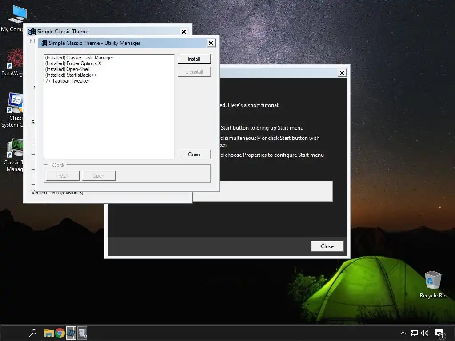455x341 pixels.
Task: Click the T-Clock Open button
Action: 98,176
